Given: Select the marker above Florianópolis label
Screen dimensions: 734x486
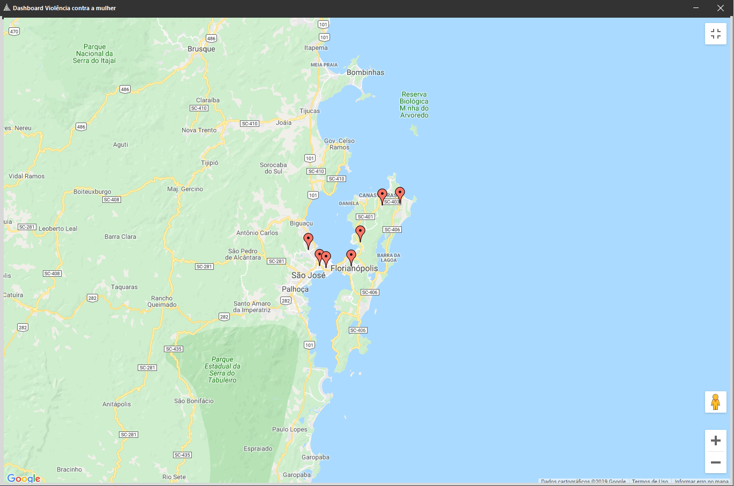Looking at the screenshot, I should click(x=351, y=257).
